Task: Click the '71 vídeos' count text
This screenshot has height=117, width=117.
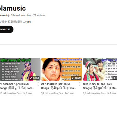Action: (x=39, y=15)
